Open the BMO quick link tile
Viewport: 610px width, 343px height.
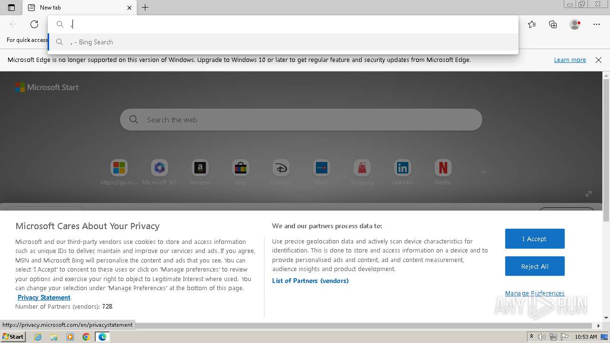point(321,172)
